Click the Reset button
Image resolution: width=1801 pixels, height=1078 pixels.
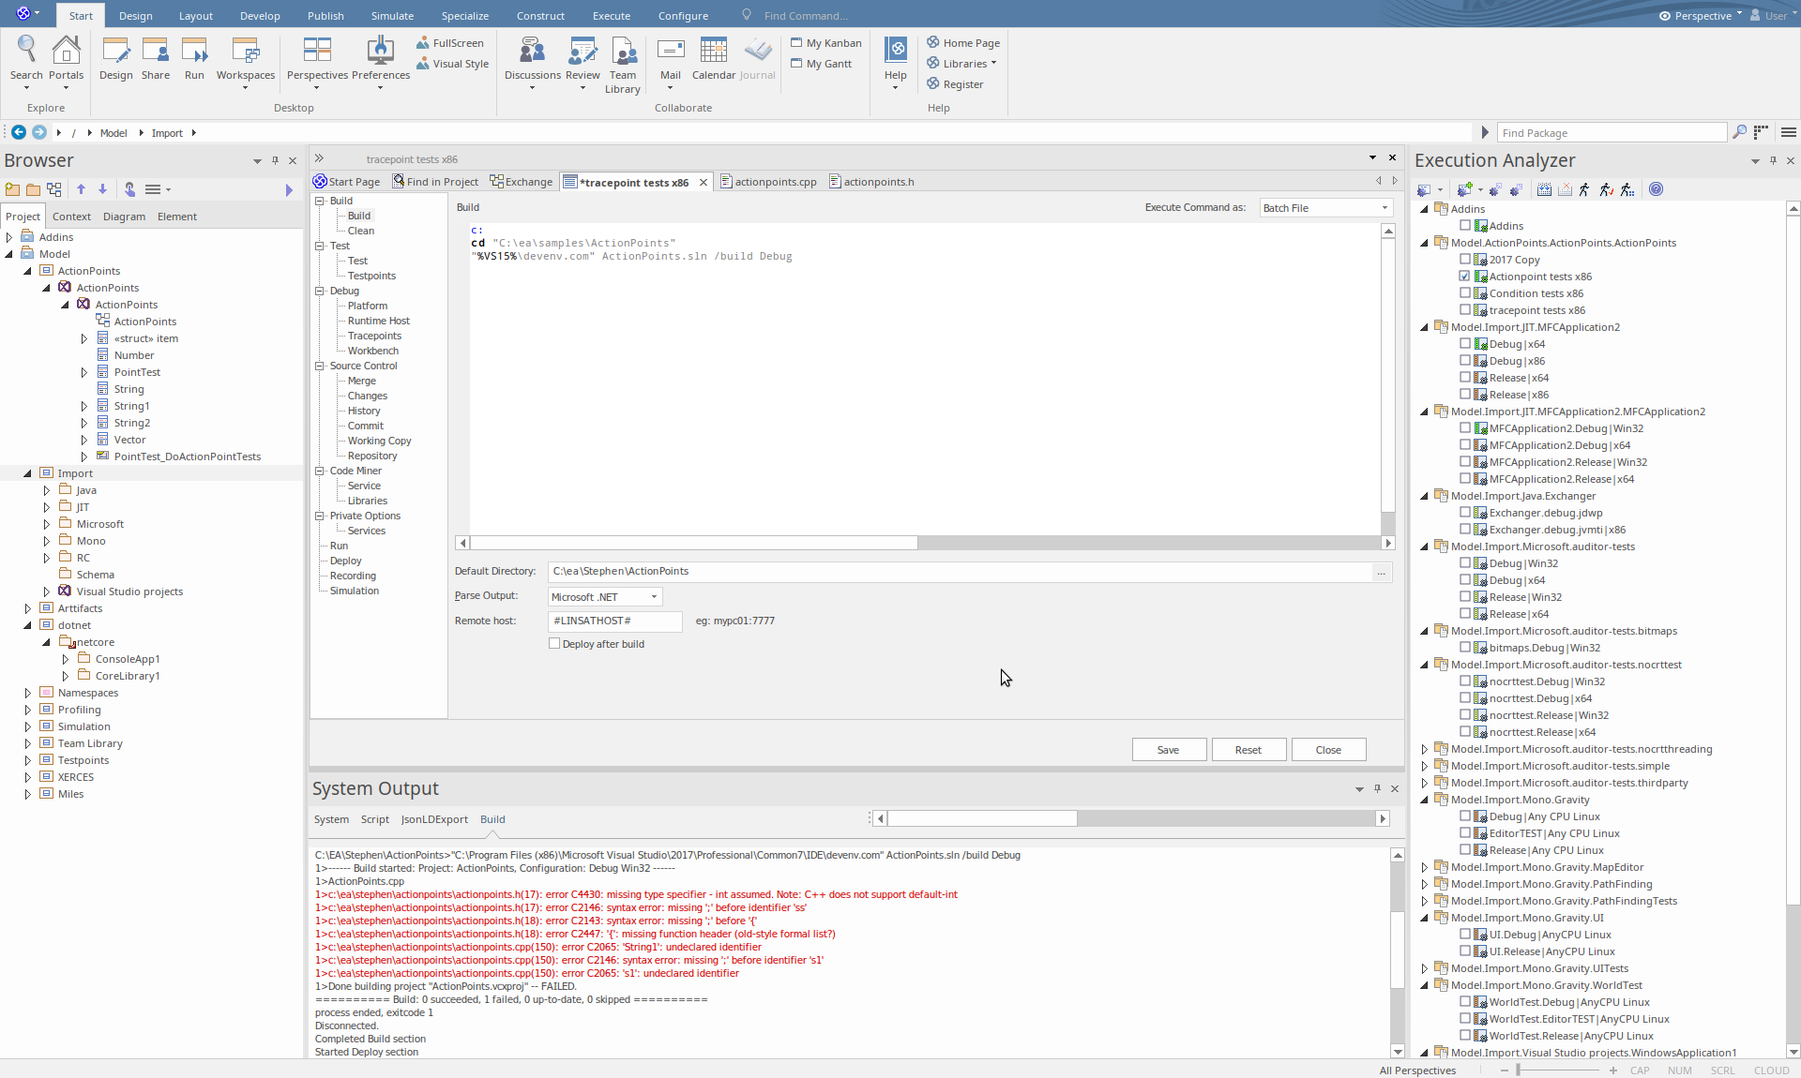tap(1248, 750)
